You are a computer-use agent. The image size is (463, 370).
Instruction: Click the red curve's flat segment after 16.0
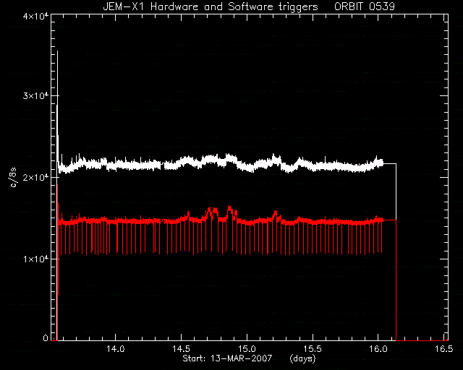point(389,220)
